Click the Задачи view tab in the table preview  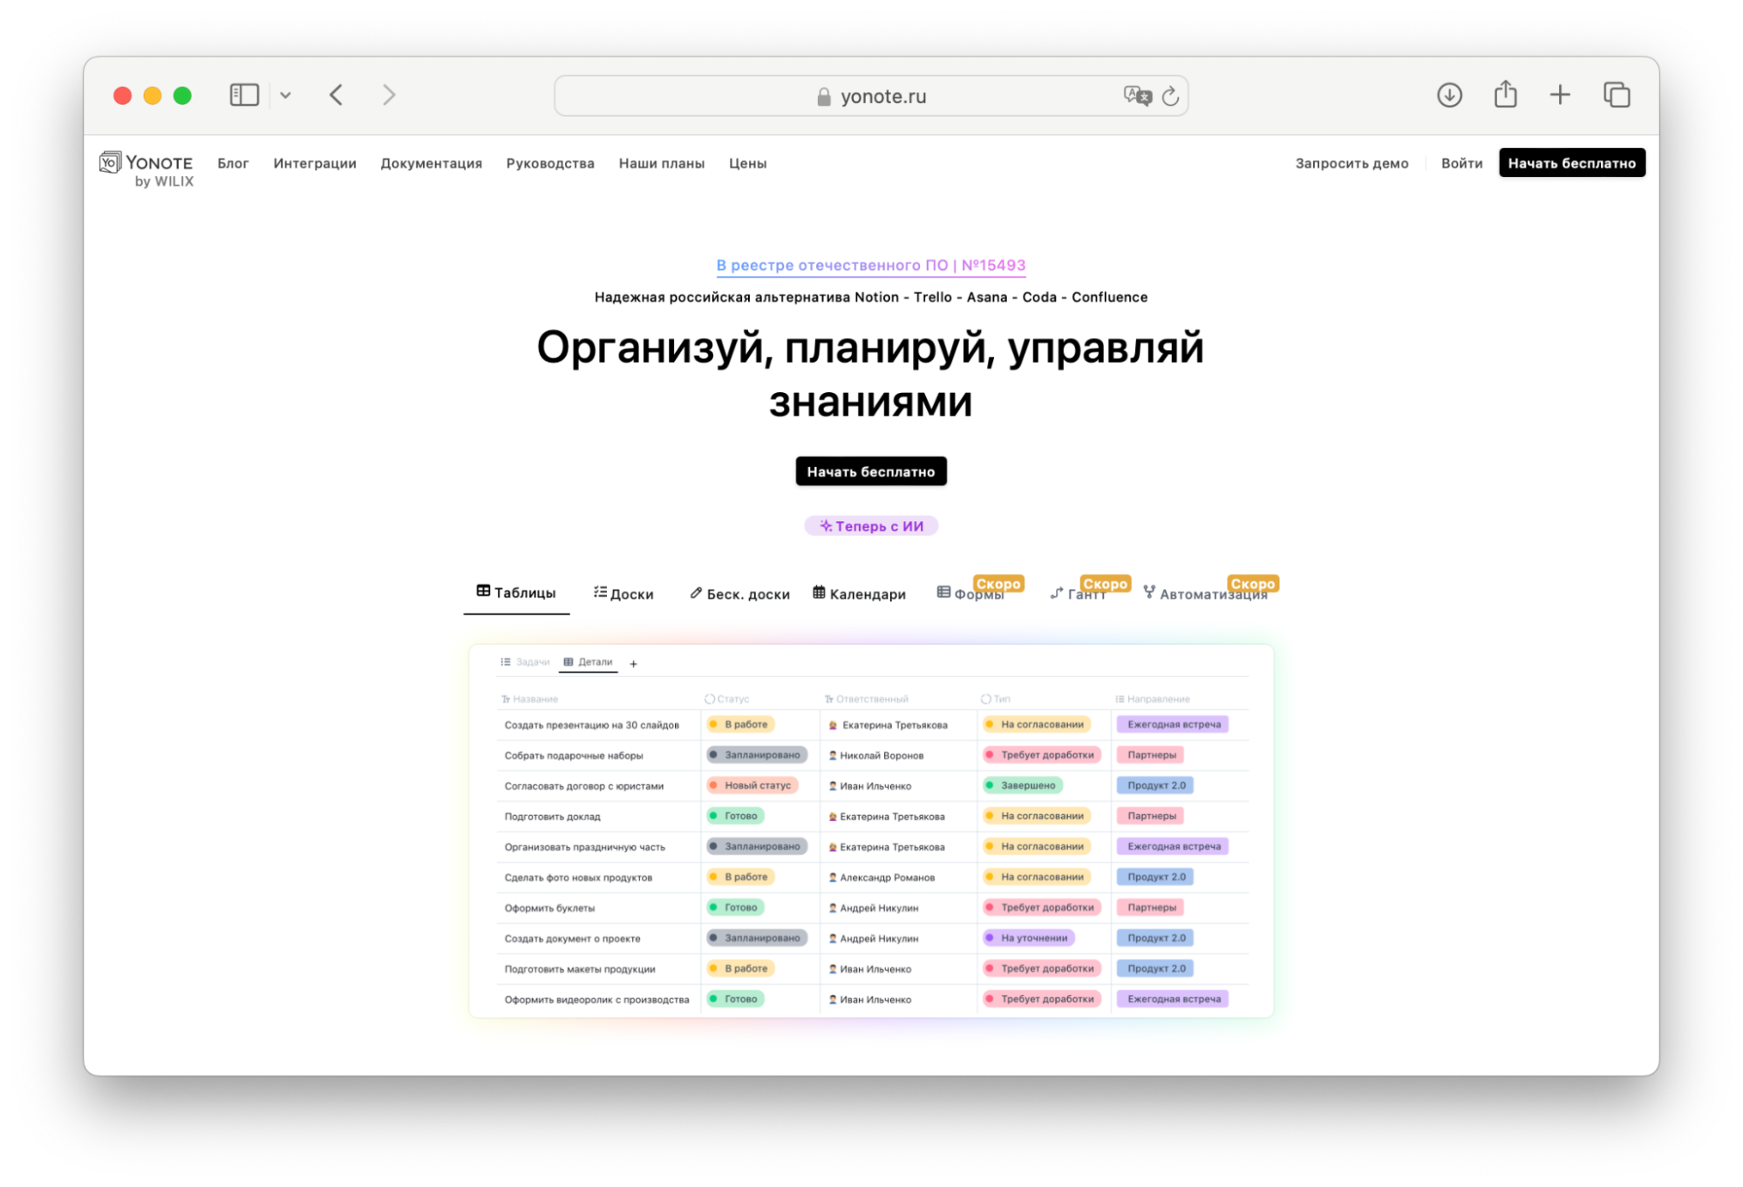point(525,662)
